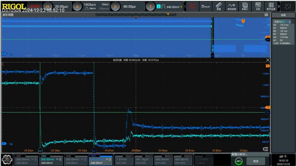Click the 取消 cancel button

pos(256,161)
